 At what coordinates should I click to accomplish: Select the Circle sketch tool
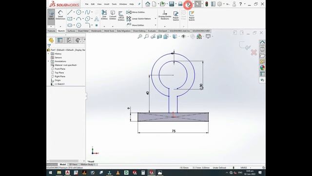pyautogui.click(x=78, y=12)
